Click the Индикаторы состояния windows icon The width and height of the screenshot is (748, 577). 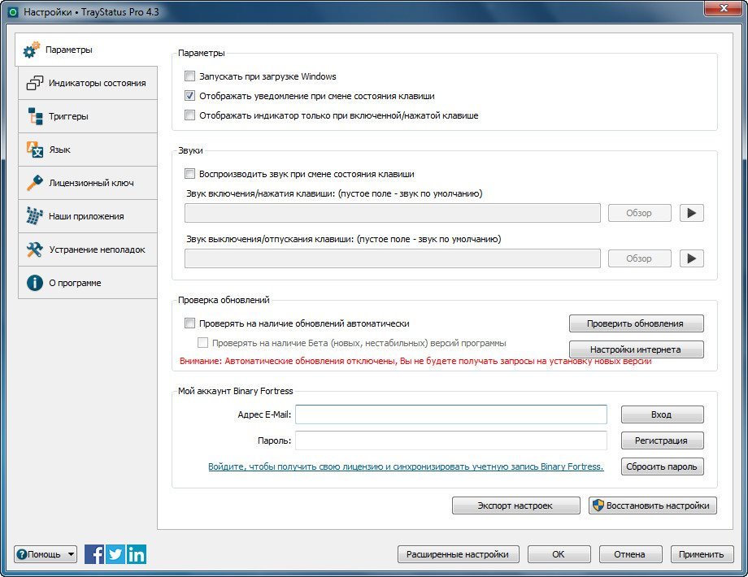coord(34,83)
